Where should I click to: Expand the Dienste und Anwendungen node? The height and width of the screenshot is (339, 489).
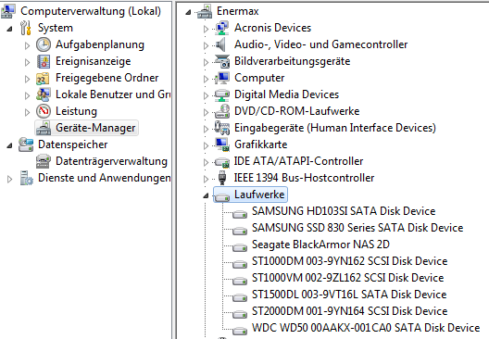click(x=9, y=179)
